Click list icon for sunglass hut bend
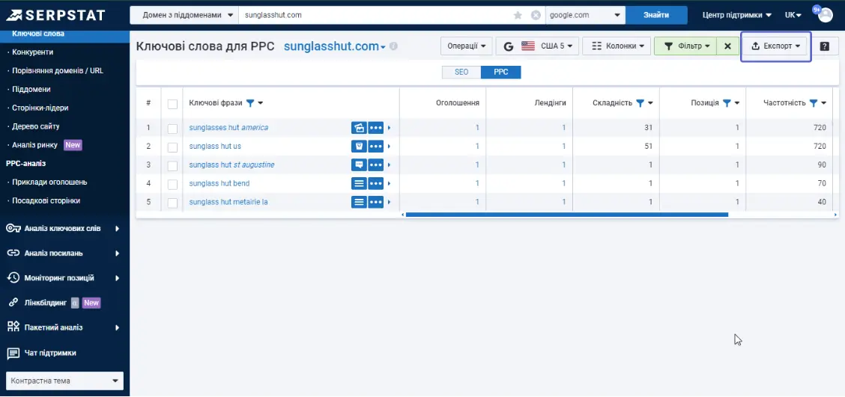 click(x=359, y=183)
